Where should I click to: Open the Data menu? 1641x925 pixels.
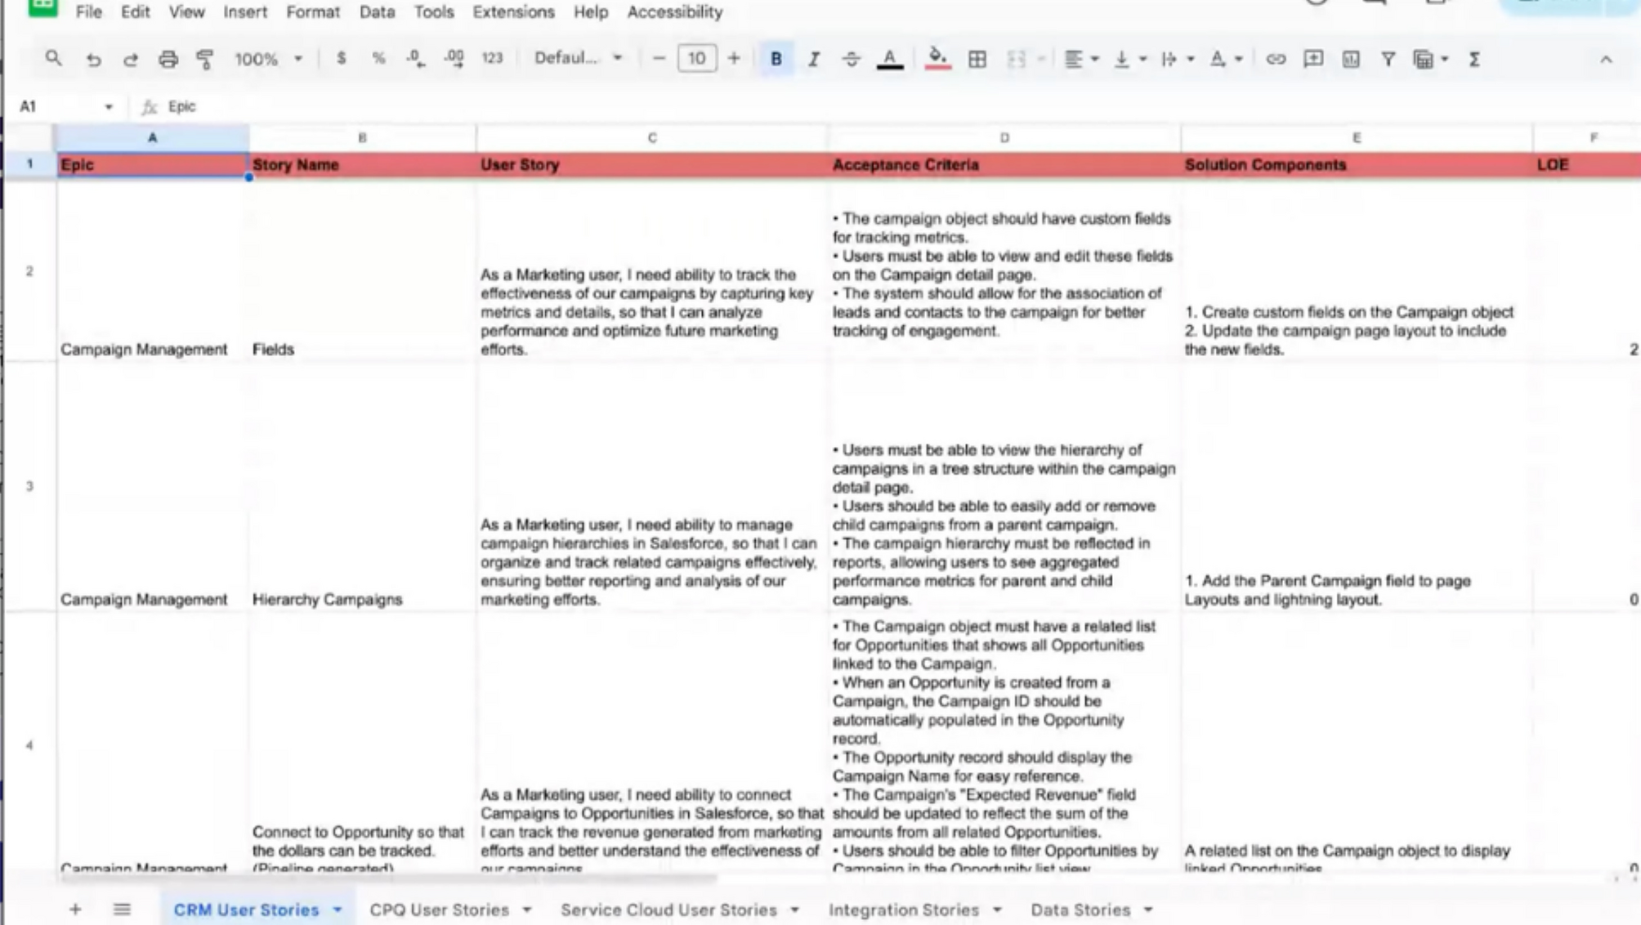click(377, 12)
